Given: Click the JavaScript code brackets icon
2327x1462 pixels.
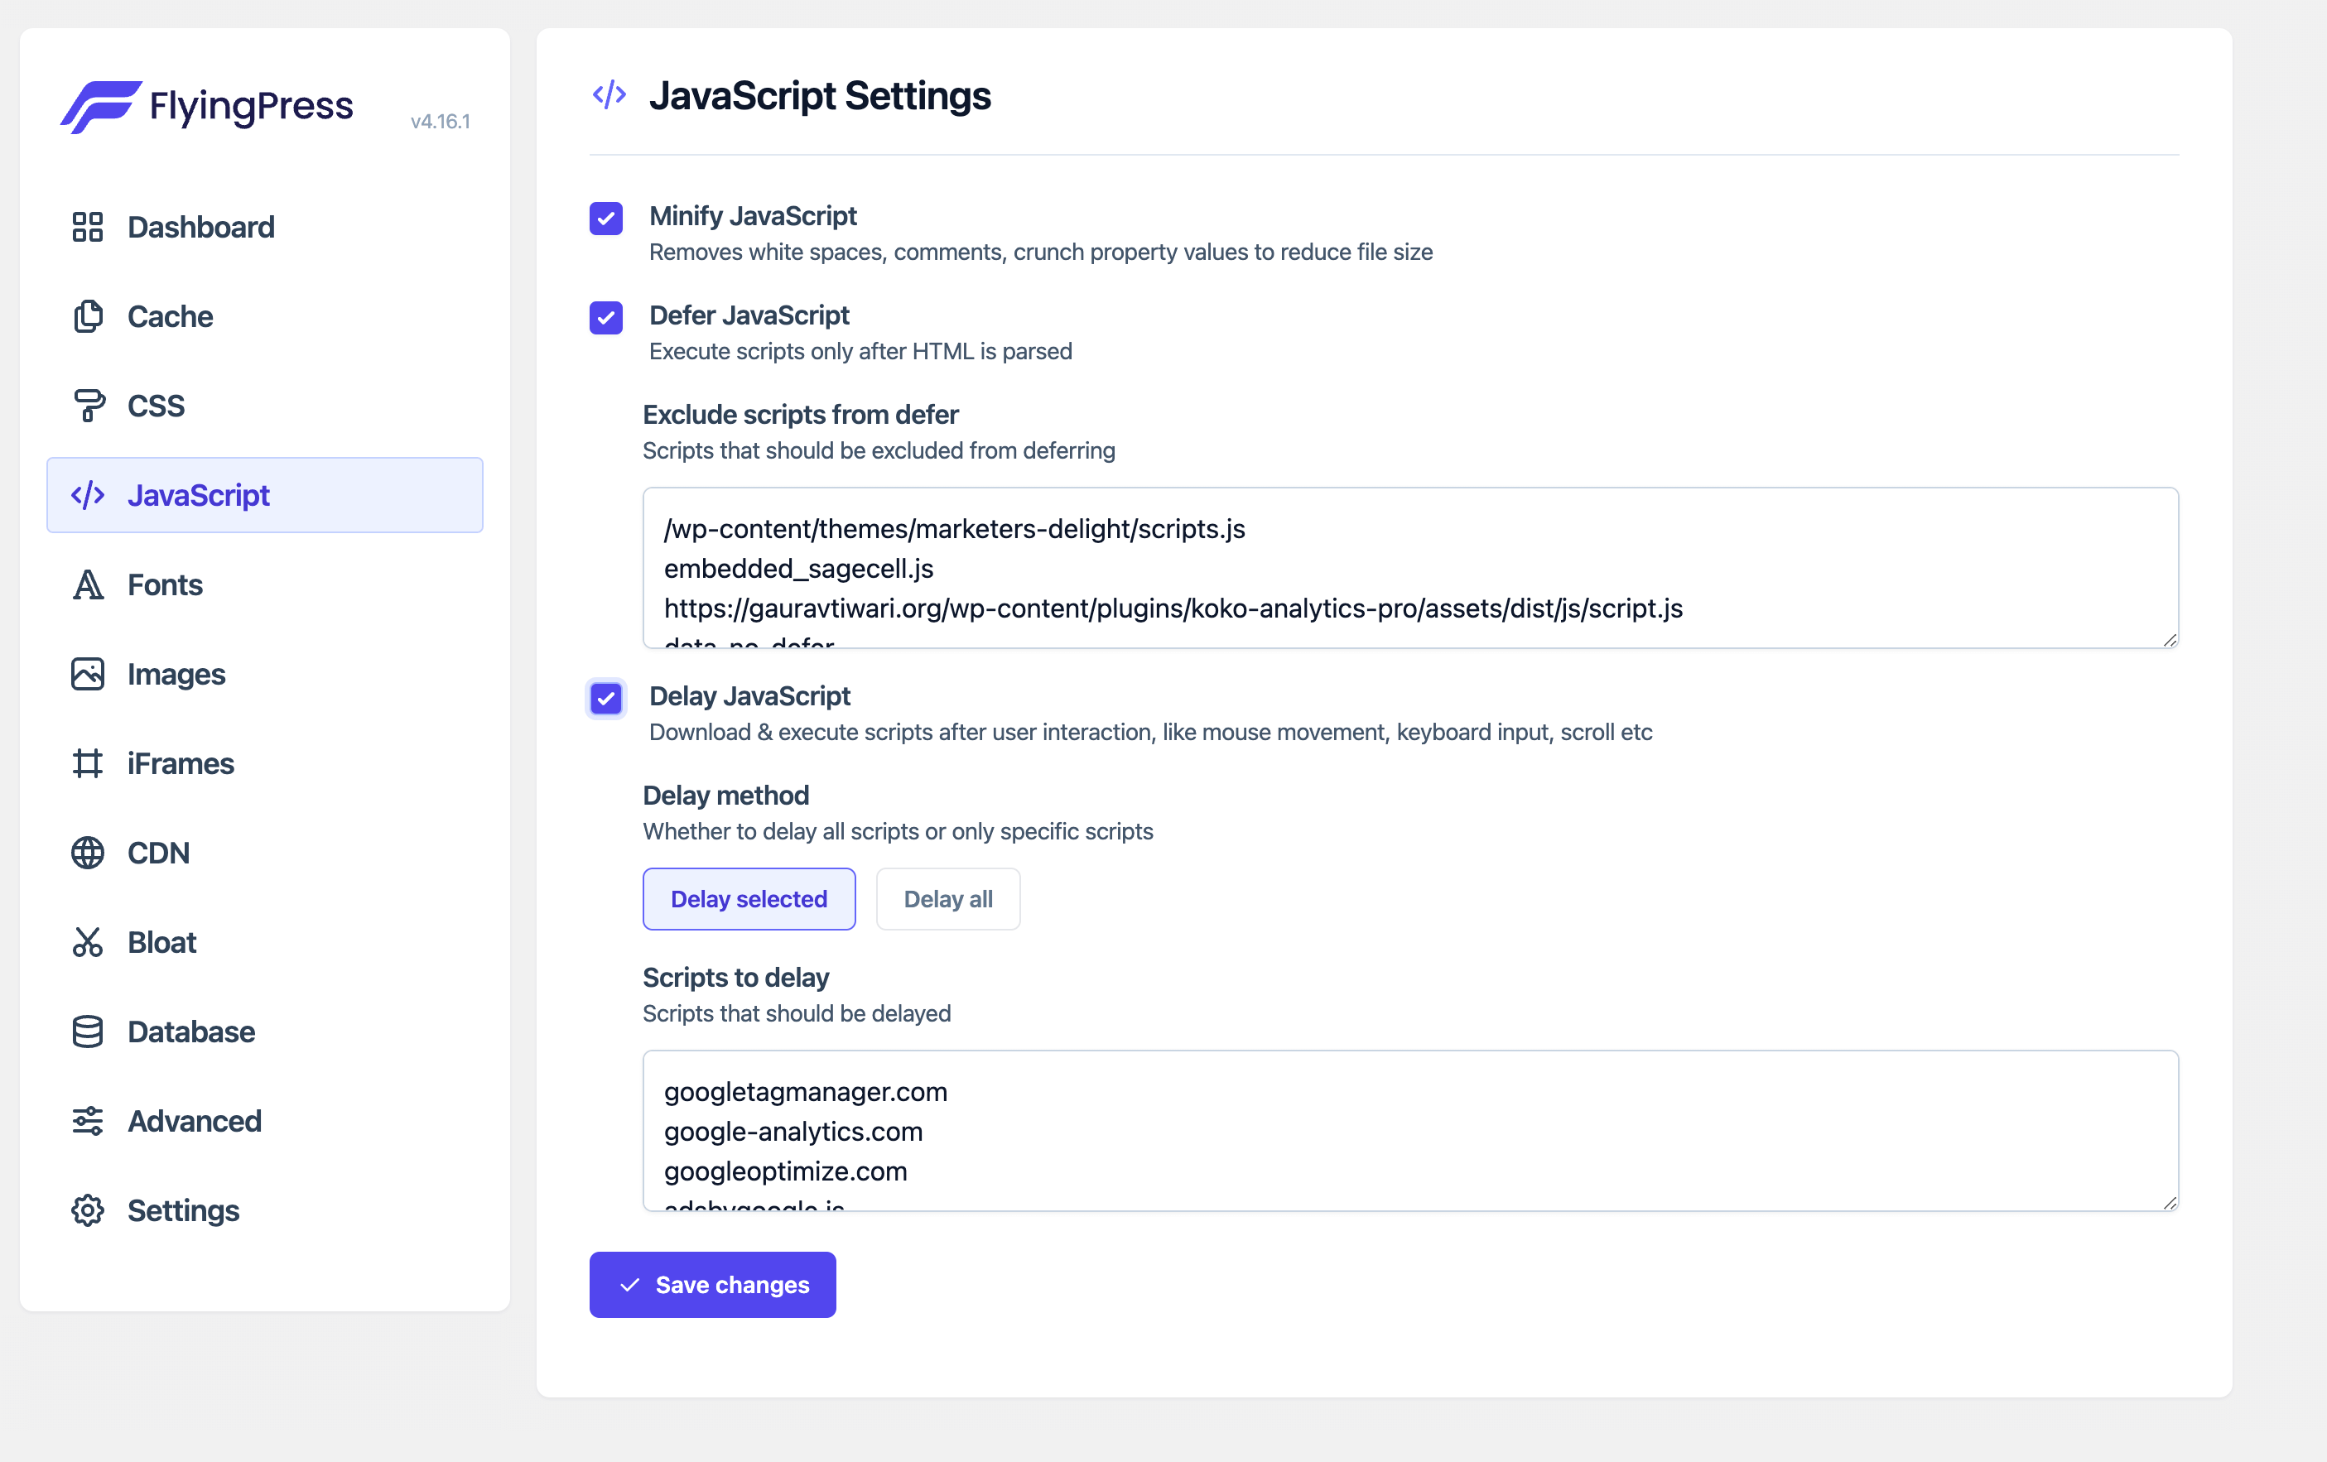Looking at the screenshot, I should point(88,495).
